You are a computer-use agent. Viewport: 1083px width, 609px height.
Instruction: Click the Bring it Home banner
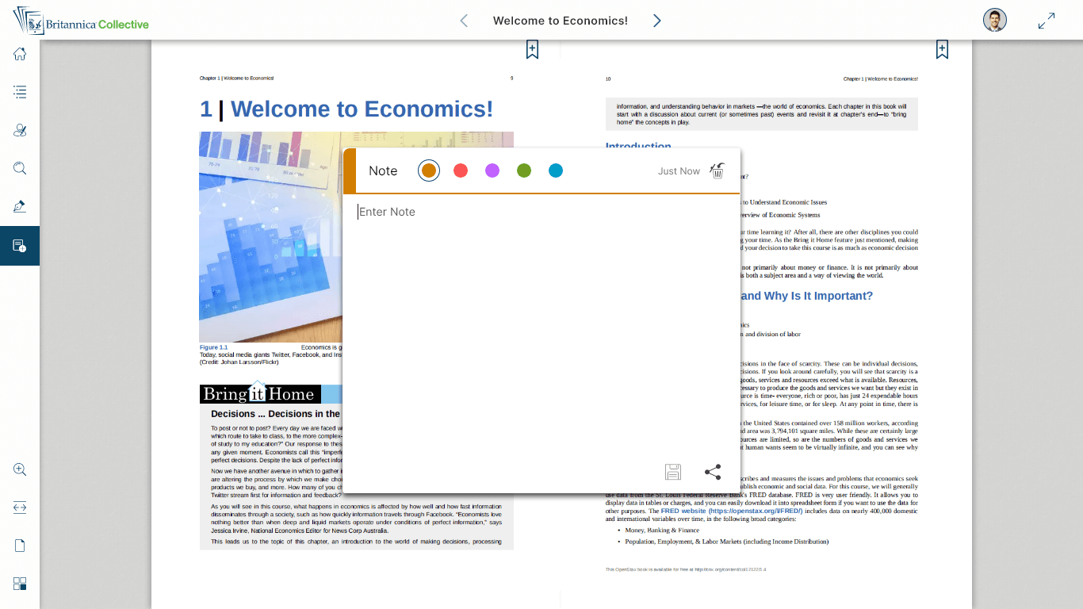coord(260,393)
